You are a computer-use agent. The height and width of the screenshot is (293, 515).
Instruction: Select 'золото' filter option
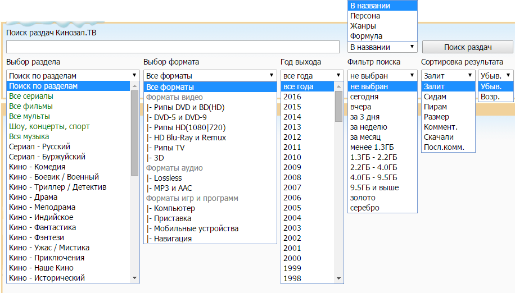(x=363, y=198)
